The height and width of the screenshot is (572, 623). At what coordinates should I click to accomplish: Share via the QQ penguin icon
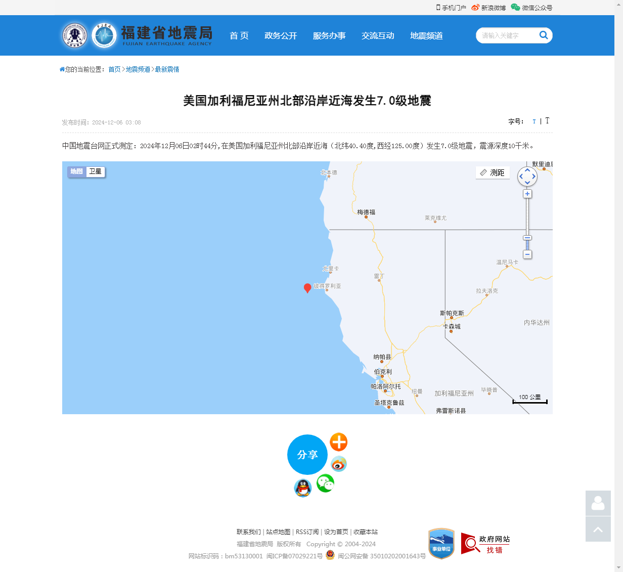coord(302,488)
